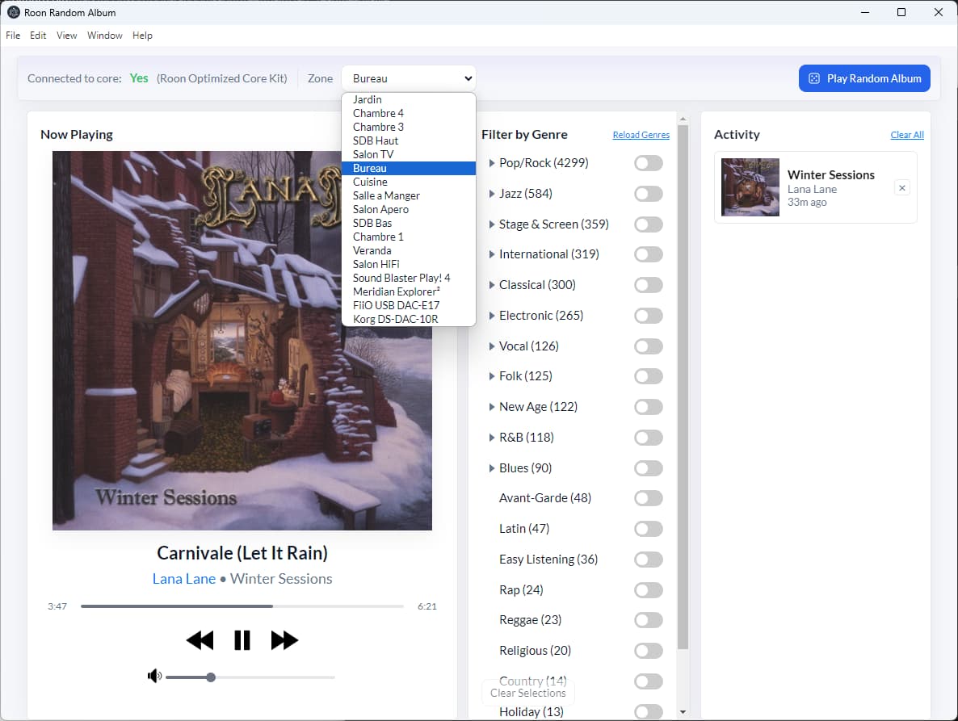Skip to the next track
Image resolution: width=958 pixels, height=721 pixels.
click(284, 640)
